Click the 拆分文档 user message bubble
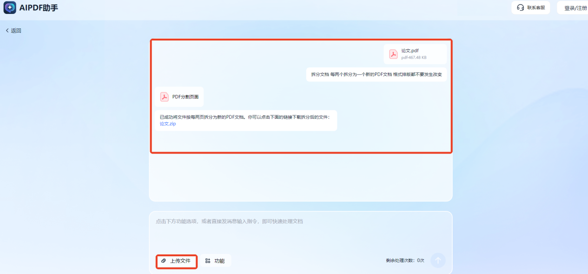588x274 pixels. (377, 74)
